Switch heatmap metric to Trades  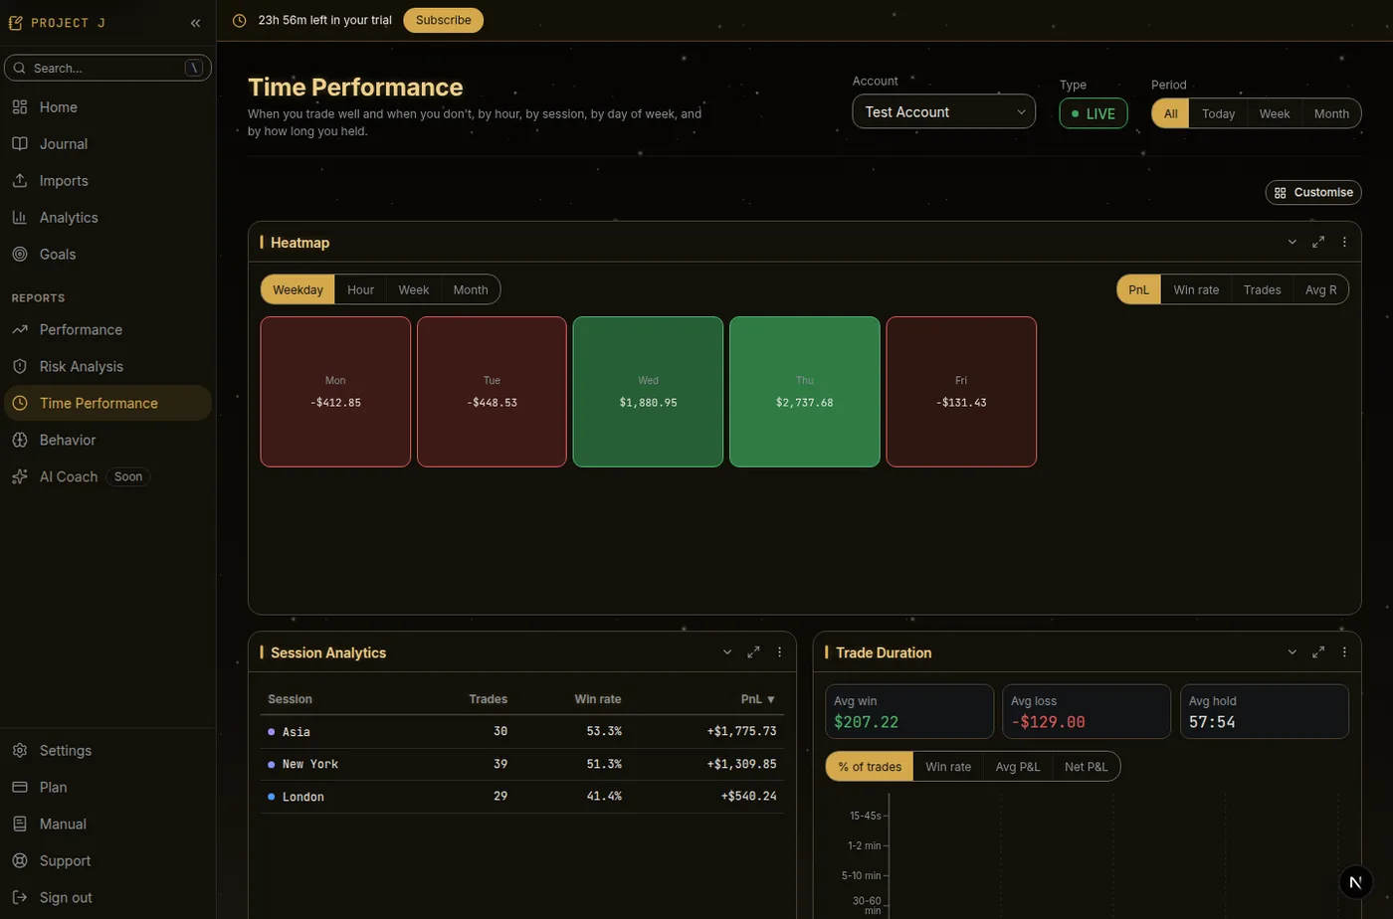1262,289
